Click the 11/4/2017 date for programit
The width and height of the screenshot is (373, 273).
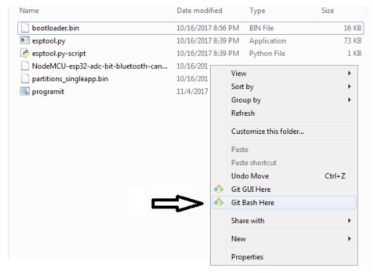point(192,91)
